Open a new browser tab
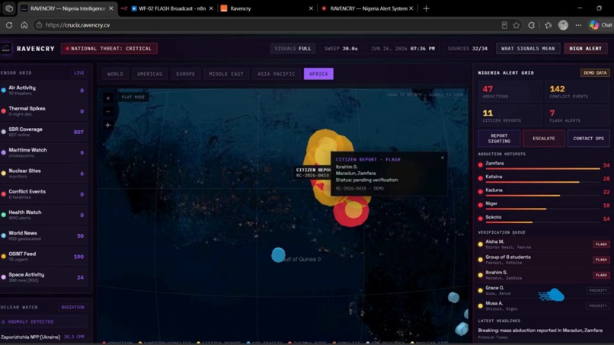 (426, 8)
